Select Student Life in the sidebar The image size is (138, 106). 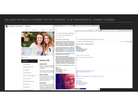click(29, 61)
